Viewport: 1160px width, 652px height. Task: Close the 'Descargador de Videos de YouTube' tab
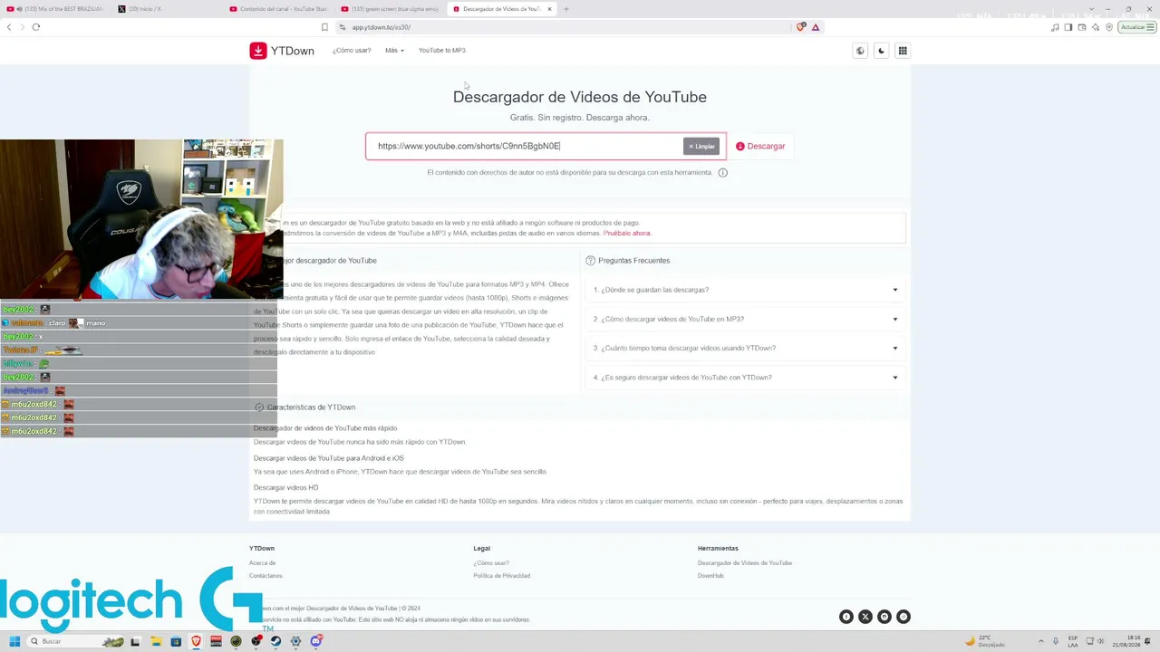[549, 9]
